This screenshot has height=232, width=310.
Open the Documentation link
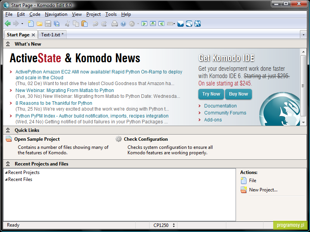pos(220,106)
